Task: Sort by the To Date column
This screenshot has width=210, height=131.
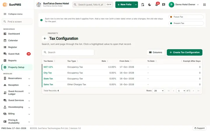Action: point(152,61)
